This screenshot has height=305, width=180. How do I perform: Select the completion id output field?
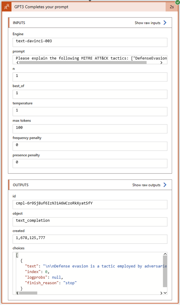pyautogui.click(x=89, y=204)
